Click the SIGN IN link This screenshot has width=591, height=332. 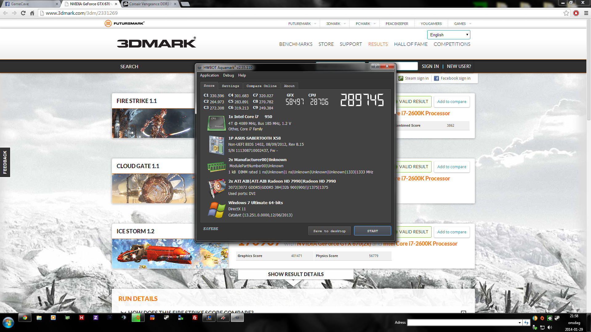pyautogui.click(x=430, y=66)
